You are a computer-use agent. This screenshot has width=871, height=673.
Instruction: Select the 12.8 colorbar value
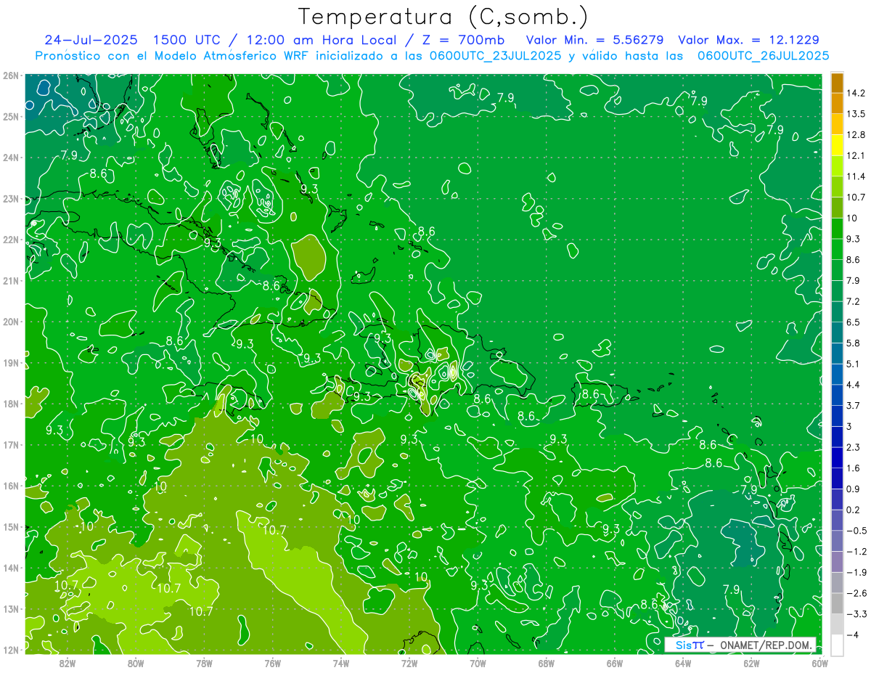pyautogui.click(x=856, y=135)
